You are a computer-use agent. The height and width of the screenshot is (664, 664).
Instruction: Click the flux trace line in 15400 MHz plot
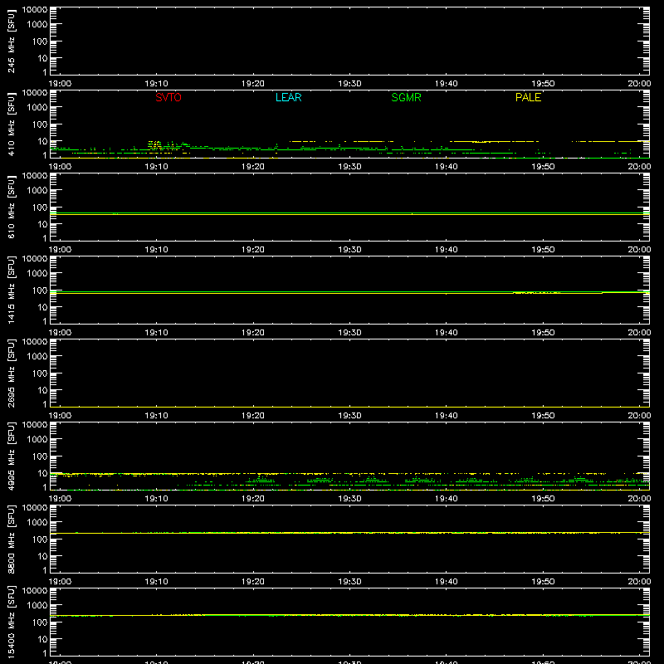349,615
